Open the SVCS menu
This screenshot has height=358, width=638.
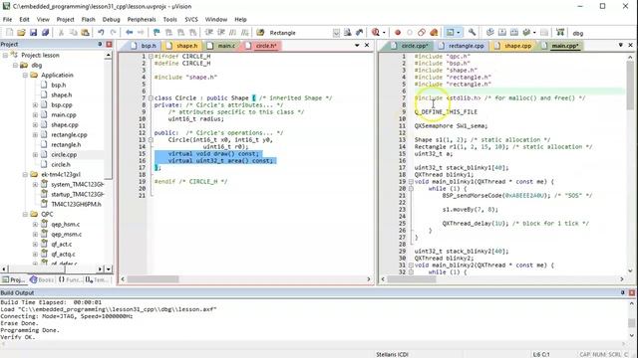coord(191,19)
